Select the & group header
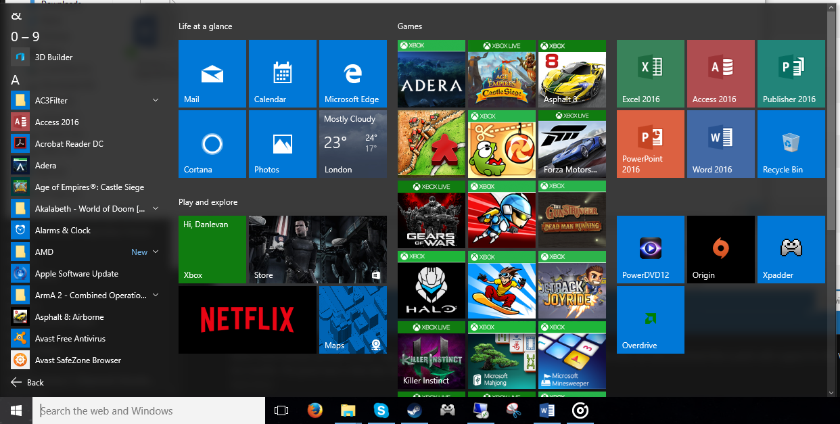This screenshot has height=424, width=840. [17, 16]
